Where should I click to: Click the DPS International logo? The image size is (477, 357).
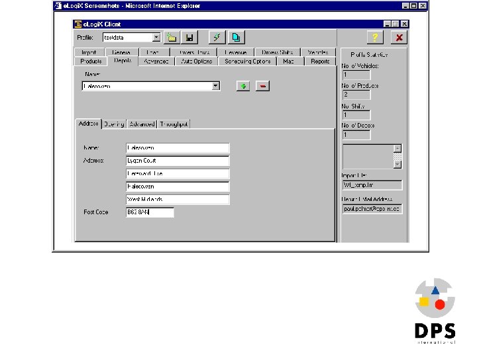click(435, 311)
